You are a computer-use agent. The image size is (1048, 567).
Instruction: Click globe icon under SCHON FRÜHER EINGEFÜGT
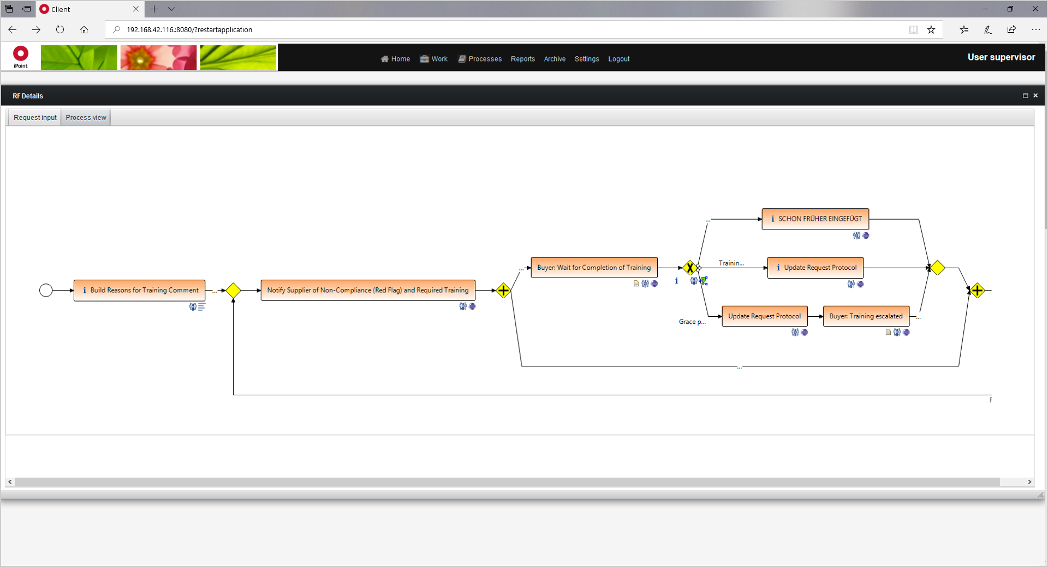[866, 236]
